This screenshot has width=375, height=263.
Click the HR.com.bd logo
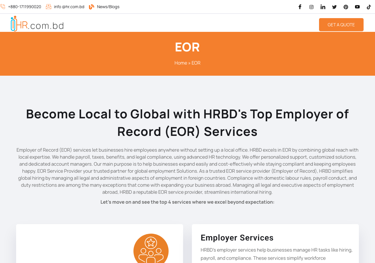pyautogui.click(x=37, y=24)
